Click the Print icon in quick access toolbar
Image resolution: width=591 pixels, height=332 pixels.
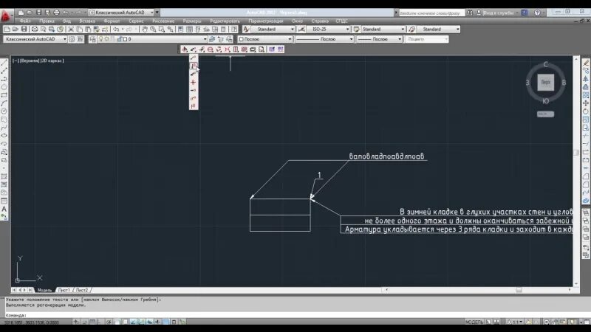coord(56,13)
